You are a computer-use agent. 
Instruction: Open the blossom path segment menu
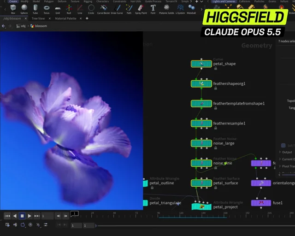[x=39, y=26]
